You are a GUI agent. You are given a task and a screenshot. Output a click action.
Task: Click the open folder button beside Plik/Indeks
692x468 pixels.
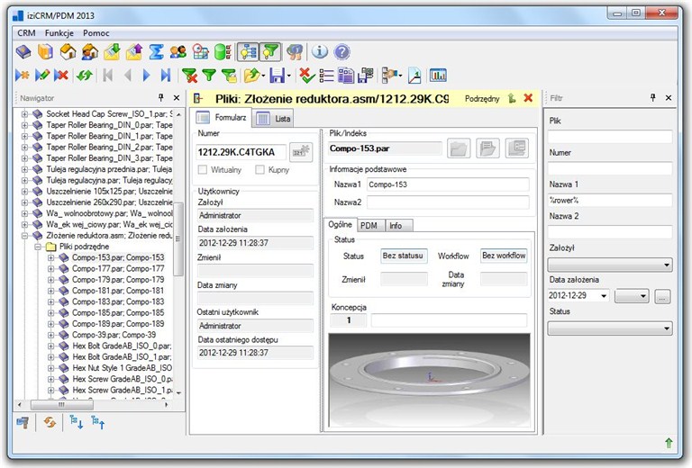[459, 148]
